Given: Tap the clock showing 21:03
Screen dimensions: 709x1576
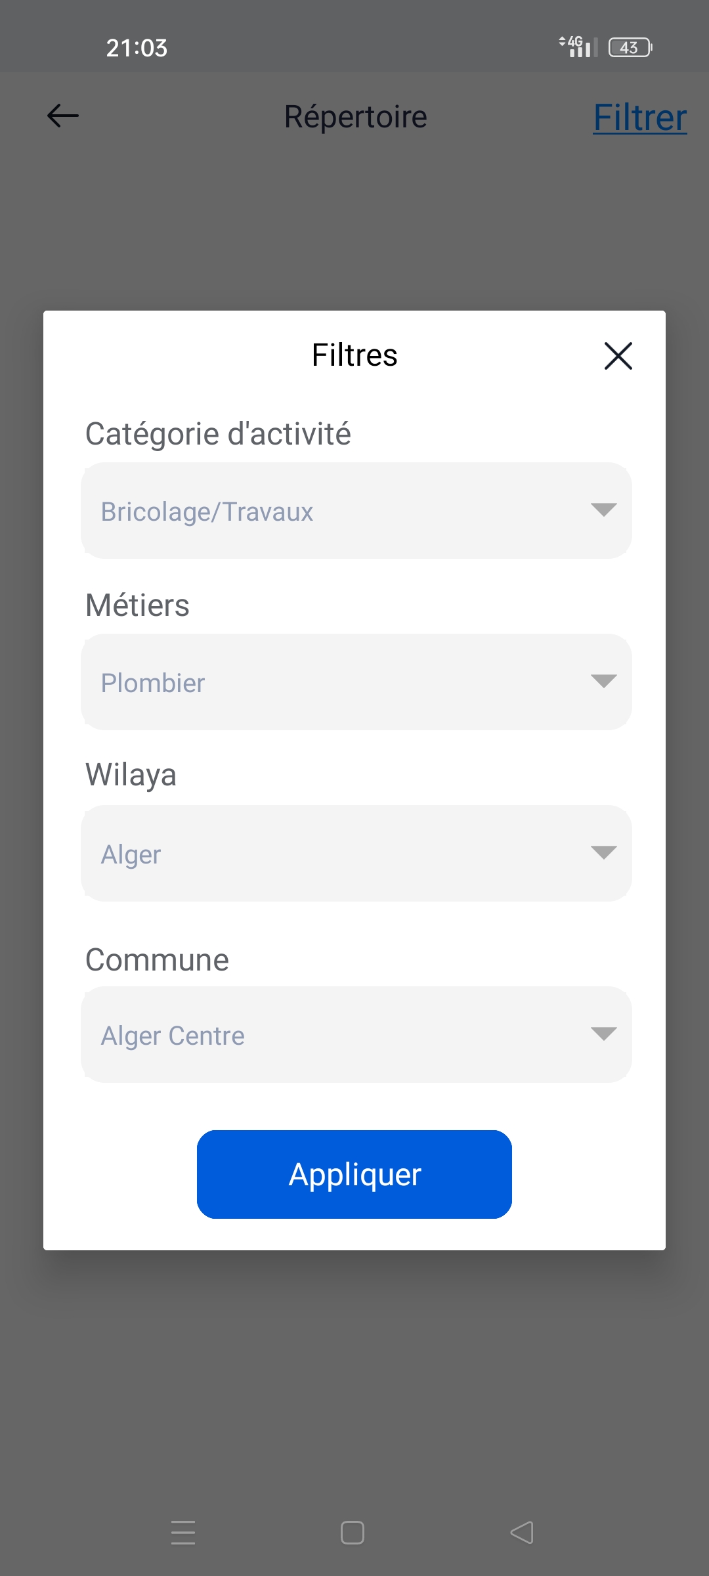Looking at the screenshot, I should click(137, 48).
